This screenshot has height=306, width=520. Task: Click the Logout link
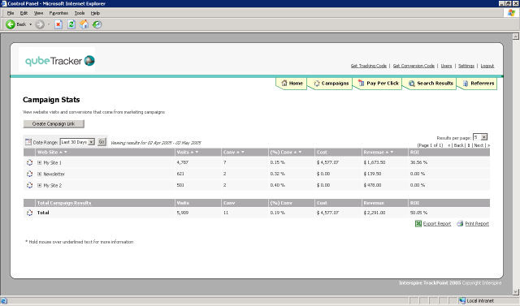click(487, 66)
